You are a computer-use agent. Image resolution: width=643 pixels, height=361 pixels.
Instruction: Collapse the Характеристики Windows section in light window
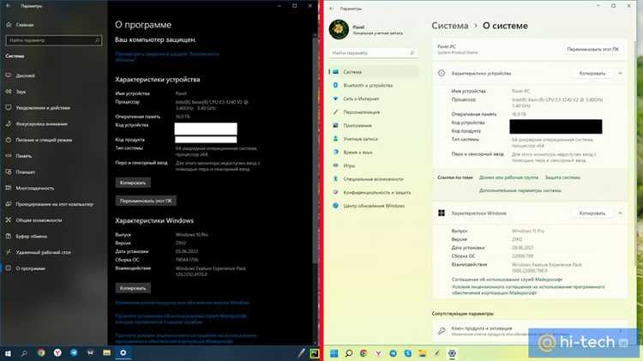click(x=620, y=213)
